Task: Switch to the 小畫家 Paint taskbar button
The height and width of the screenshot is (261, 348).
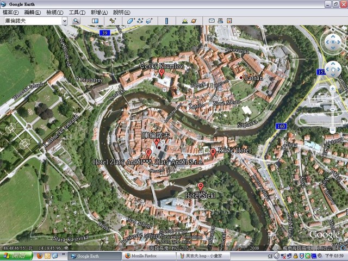Action: pyautogui.click(x=203, y=256)
